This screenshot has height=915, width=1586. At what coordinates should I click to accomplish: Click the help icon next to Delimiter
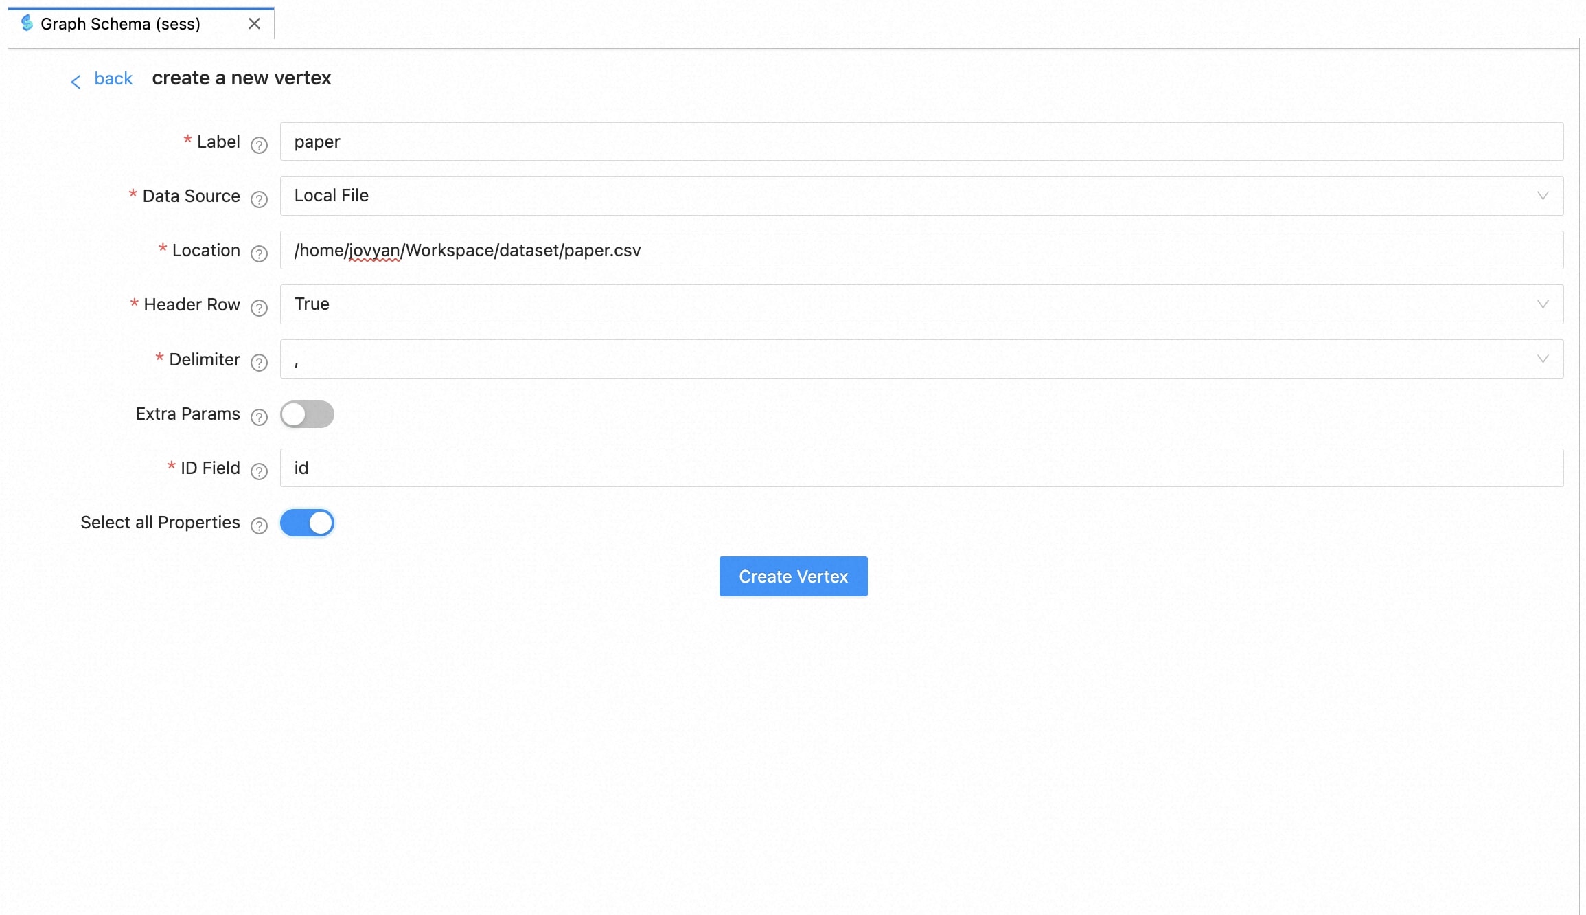click(x=259, y=362)
